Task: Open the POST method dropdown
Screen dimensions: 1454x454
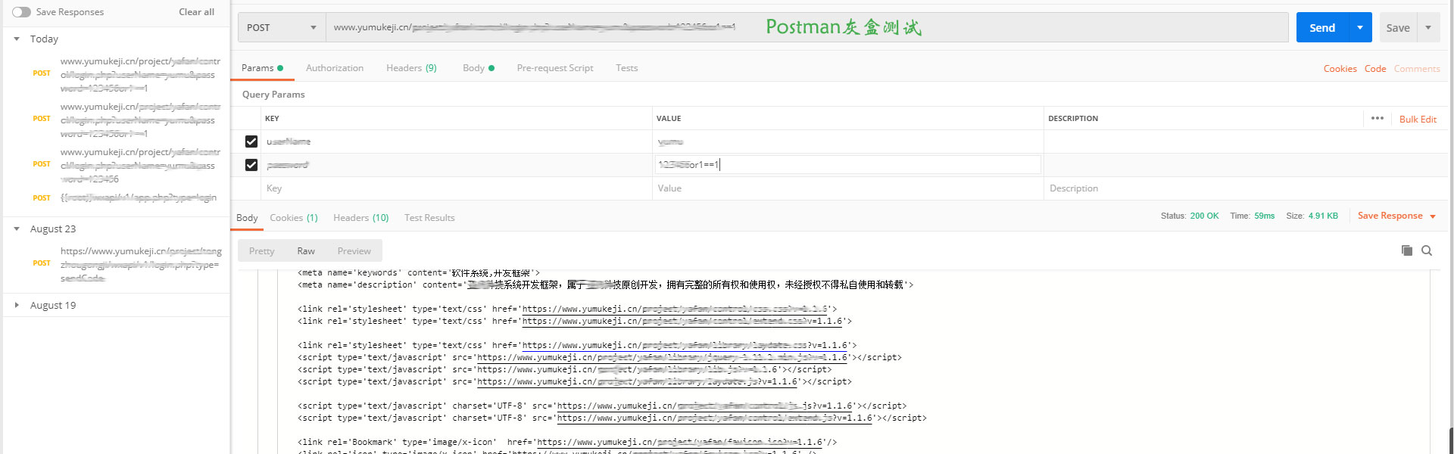Action: coord(282,28)
